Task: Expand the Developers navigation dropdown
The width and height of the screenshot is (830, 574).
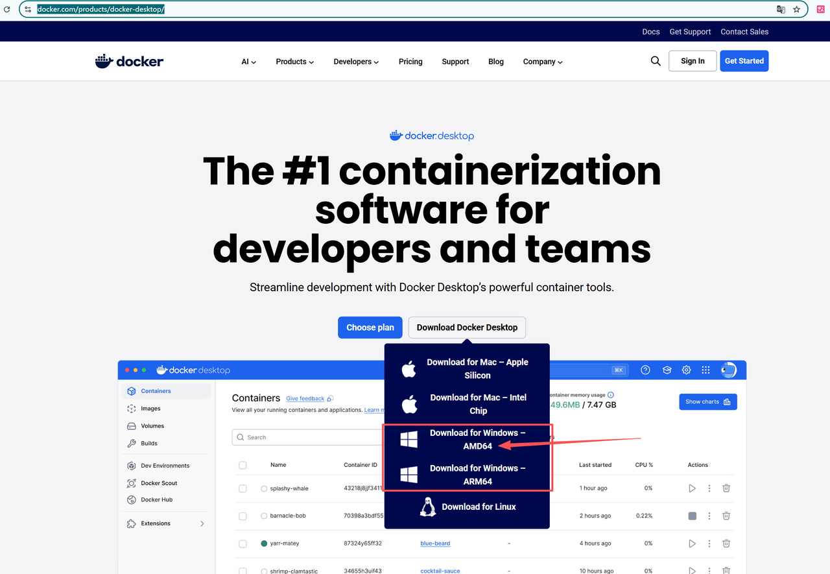Action: click(357, 62)
